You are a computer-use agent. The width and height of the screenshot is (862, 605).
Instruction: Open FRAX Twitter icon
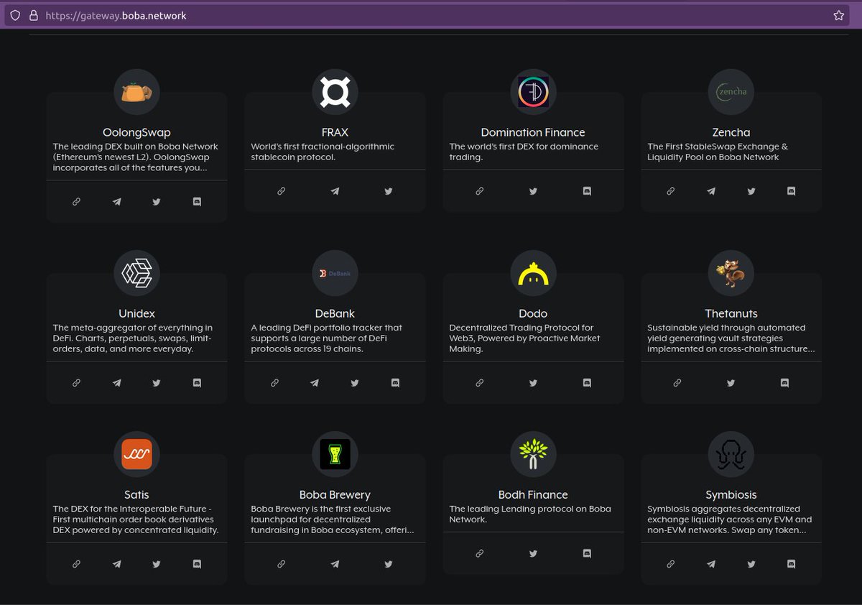[x=389, y=191]
